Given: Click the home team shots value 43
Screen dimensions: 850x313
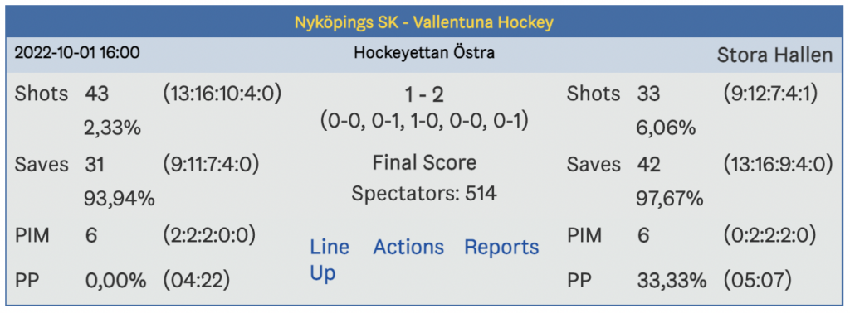Looking at the screenshot, I should coord(97,94).
